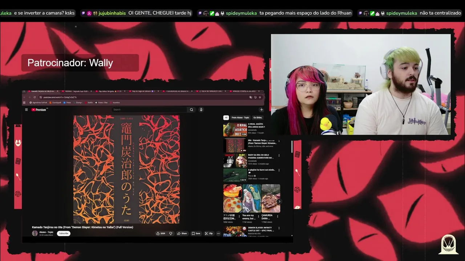Click the Clip scissors button
The image size is (465, 261).
(209, 233)
